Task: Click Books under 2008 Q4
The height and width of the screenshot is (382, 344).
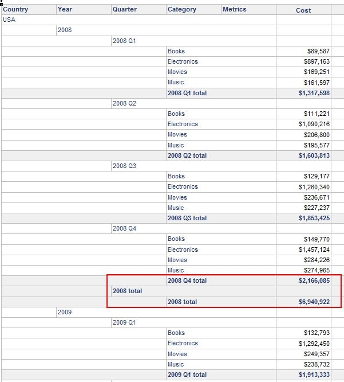Action: [176, 239]
